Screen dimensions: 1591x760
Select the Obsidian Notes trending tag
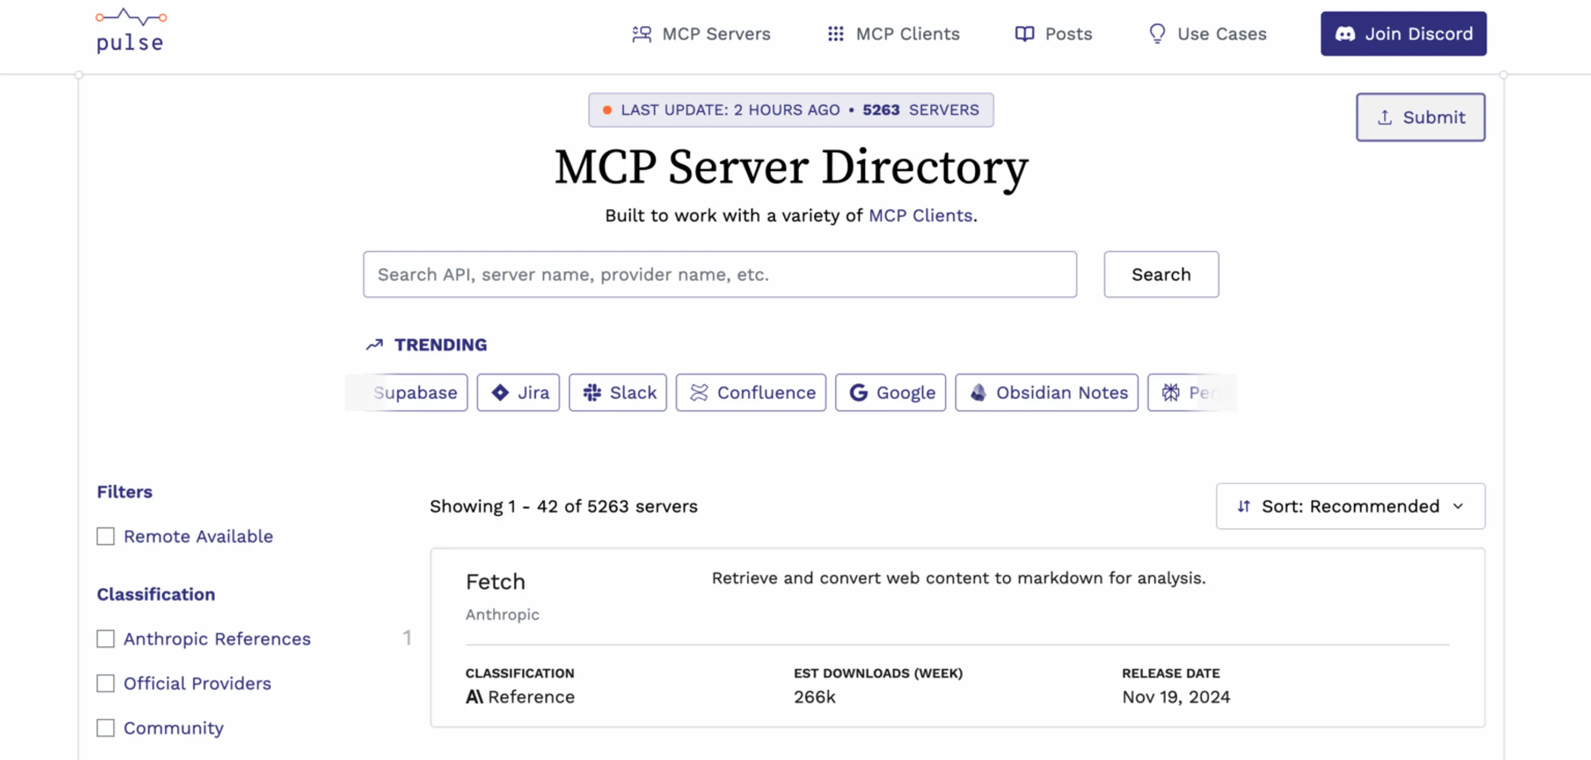click(1046, 392)
